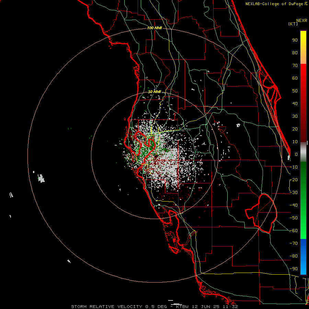
Task: Click the positive 80 knot scale label
Action: (x=295, y=53)
